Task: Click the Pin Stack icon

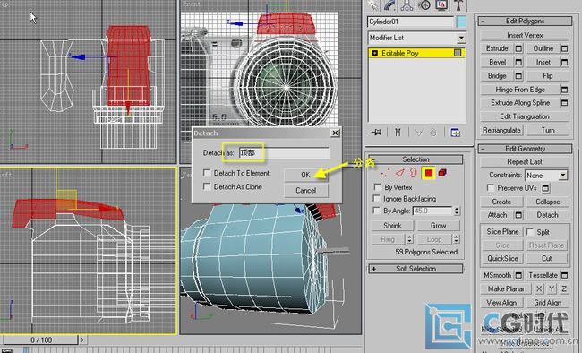Action: click(x=376, y=133)
